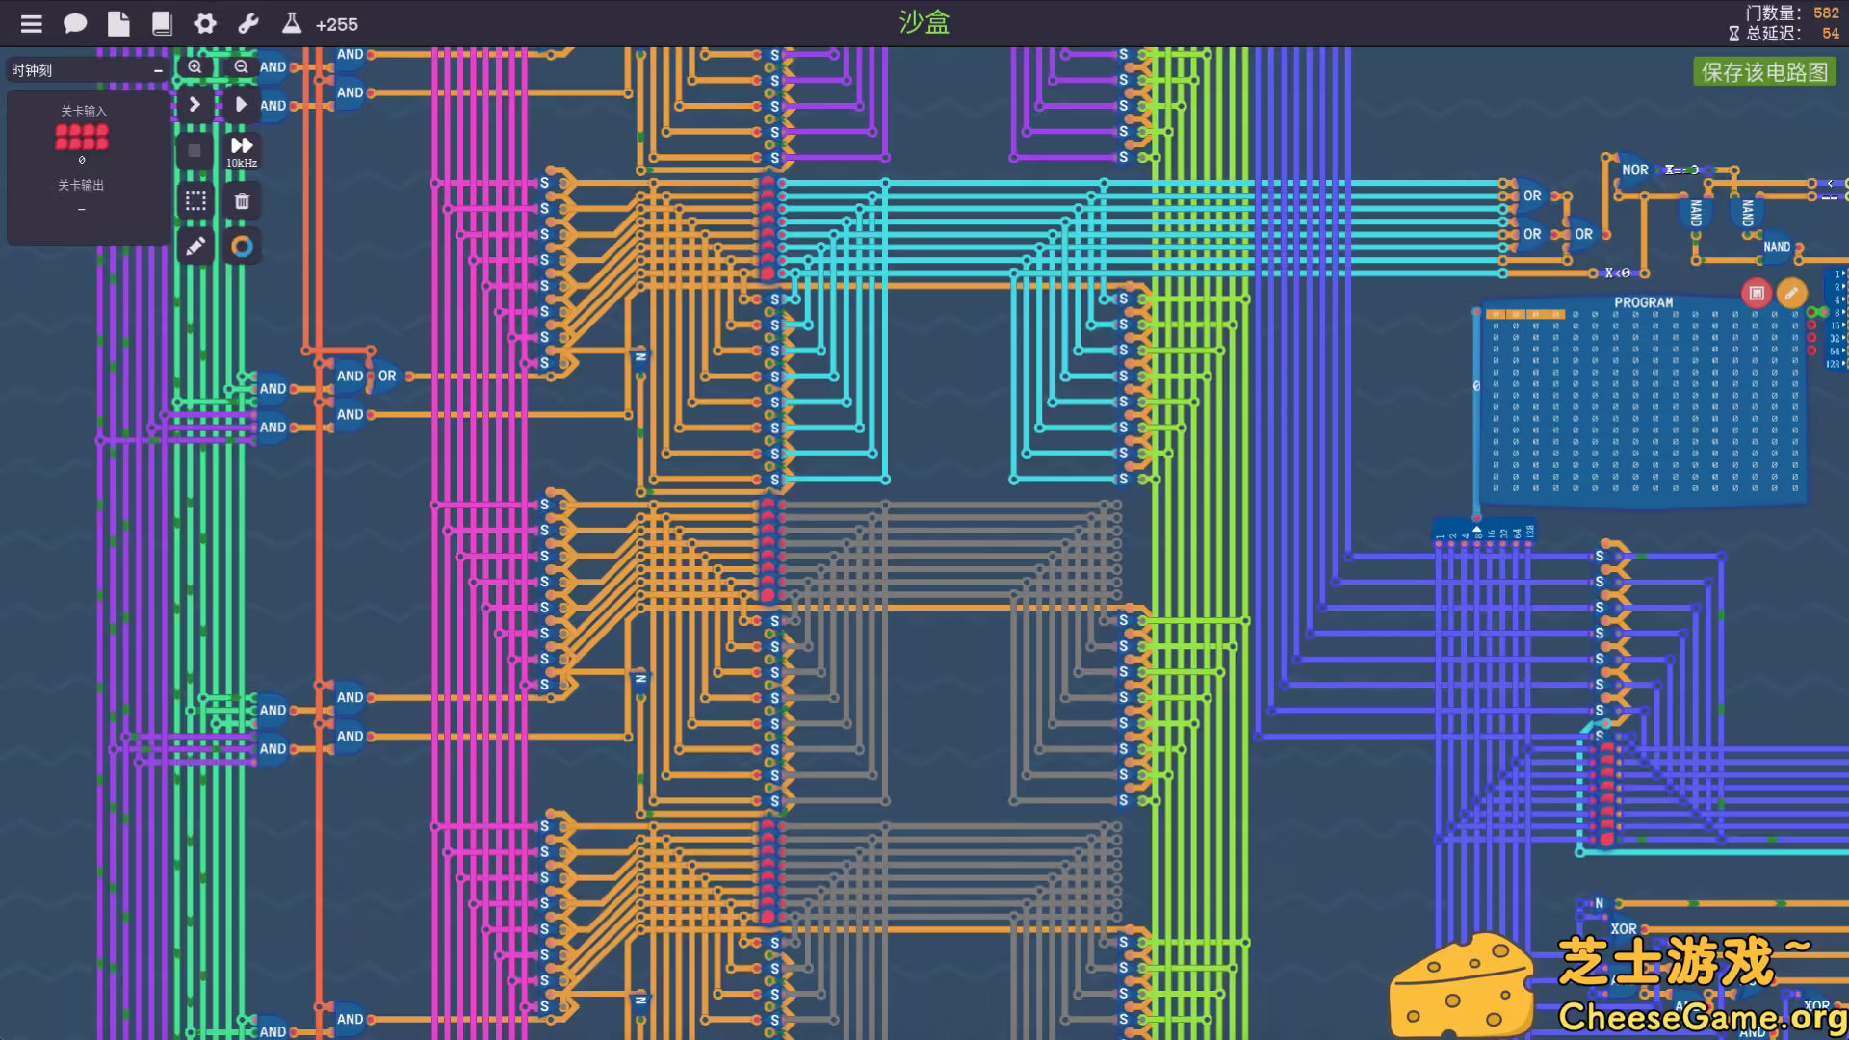Zoom out with the magnifier minus tool
1849x1040 pixels.
[x=242, y=66]
